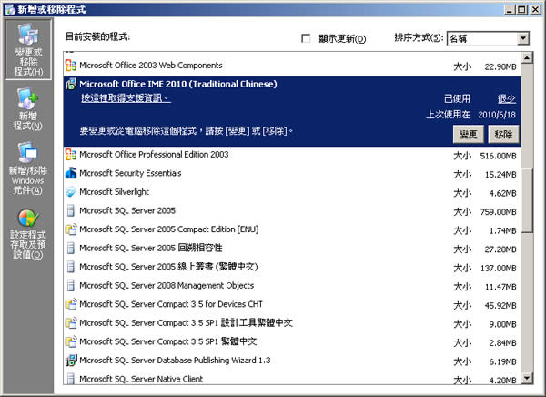Click icon of SQL Server Compact 3.5 SP1 設計工具繁體中文
Image resolution: width=546 pixels, height=397 pixels.
[71, 323]
